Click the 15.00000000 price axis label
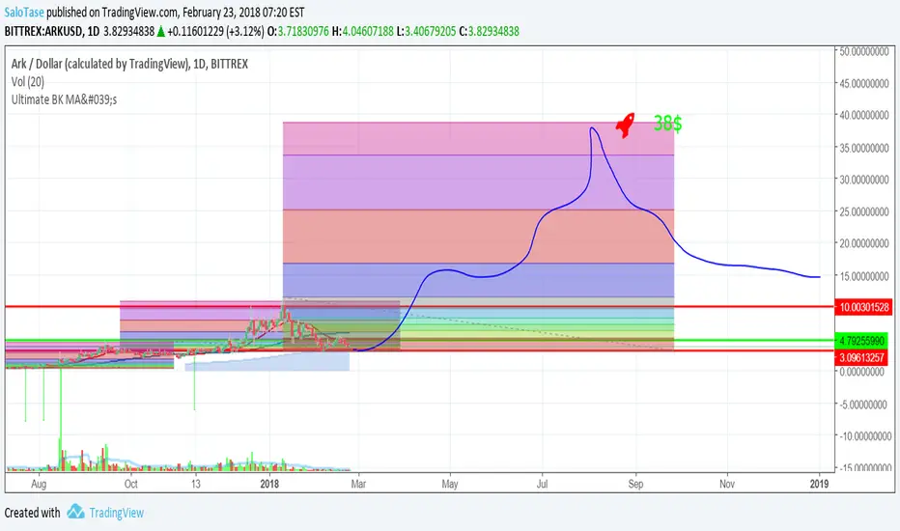This screenshot has width=900, height=531. coord(864,276)
